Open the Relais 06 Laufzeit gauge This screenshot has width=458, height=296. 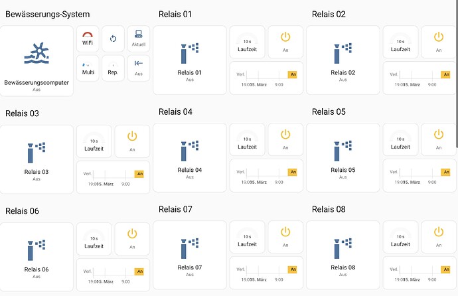pos(94,239)
